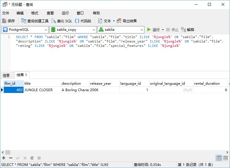
Task: Switch to form view icon
Action: [x=226, y=158]
